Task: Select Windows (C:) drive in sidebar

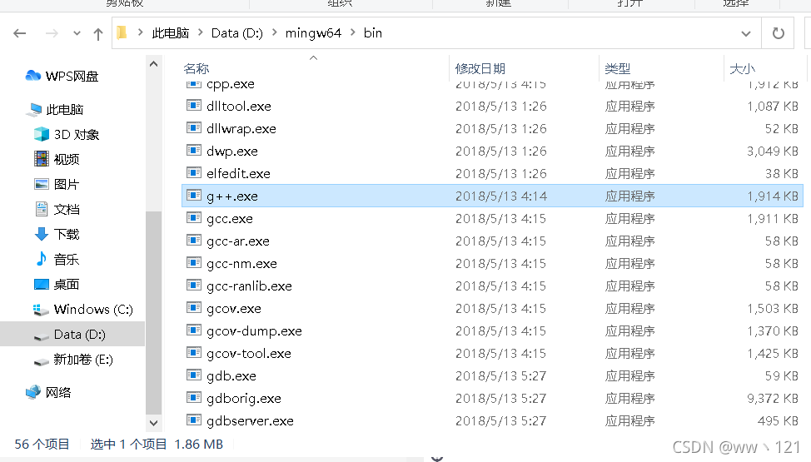Action: 82,310
